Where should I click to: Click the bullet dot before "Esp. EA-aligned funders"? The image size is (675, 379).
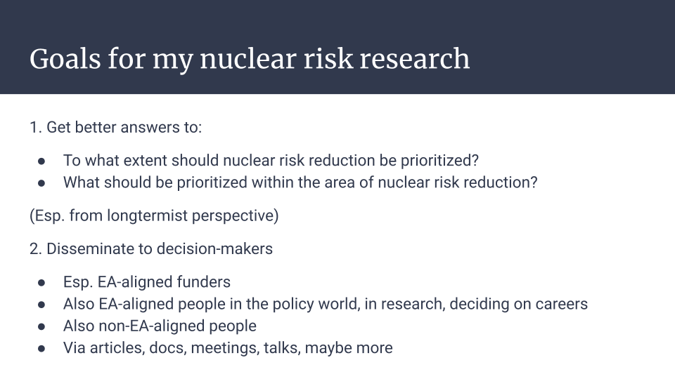point(41,283)
